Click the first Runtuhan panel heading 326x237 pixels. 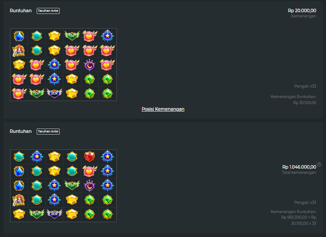pos(21,10)
